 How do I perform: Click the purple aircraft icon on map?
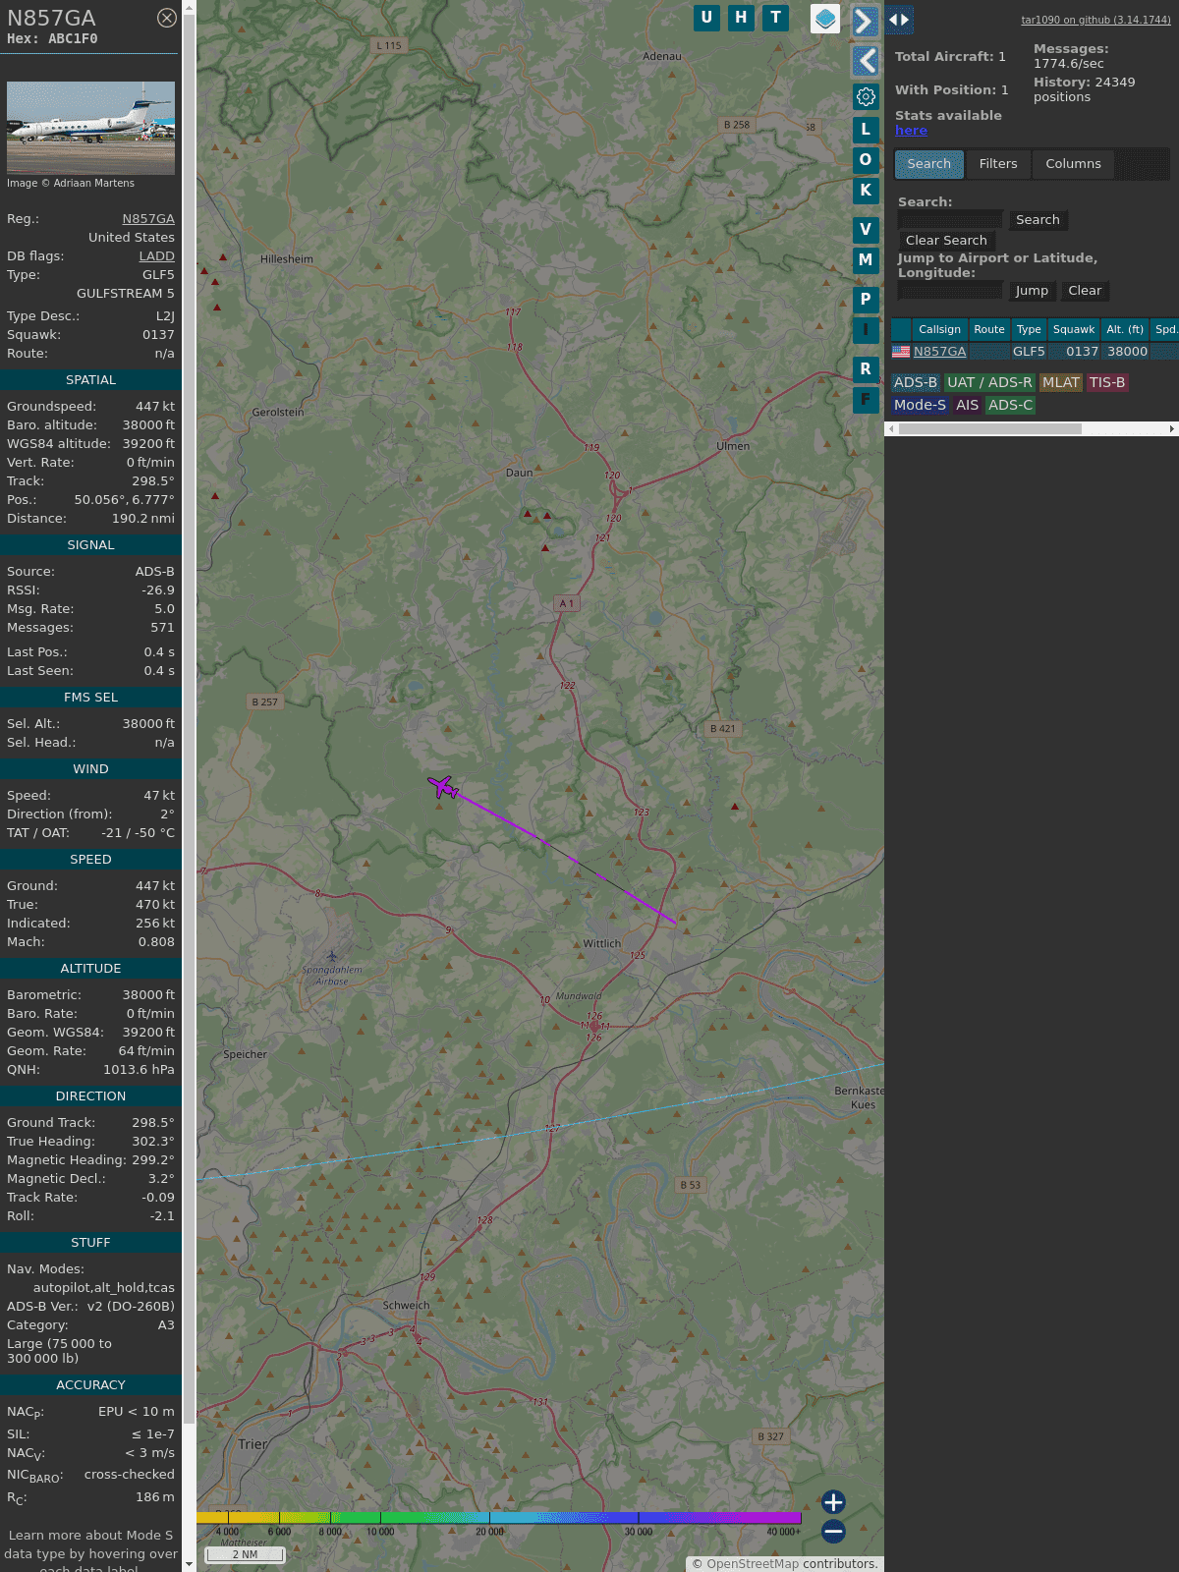pyautogui.click(x=443, y=787)
